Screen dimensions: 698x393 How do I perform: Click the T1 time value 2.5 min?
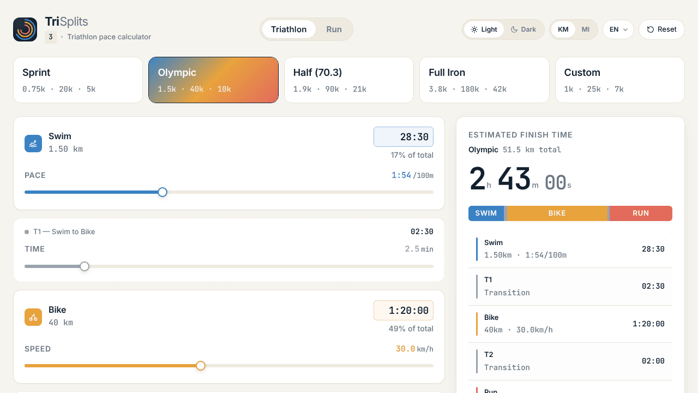tap(419, 249)
